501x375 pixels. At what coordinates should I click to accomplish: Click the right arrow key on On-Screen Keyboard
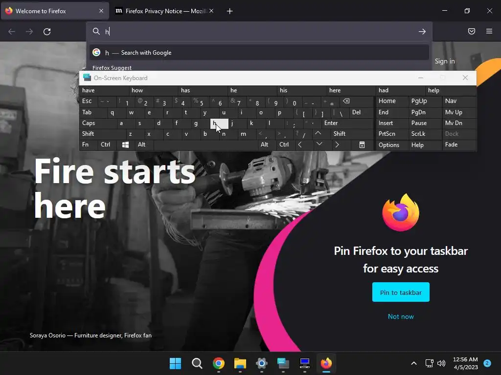337,145
